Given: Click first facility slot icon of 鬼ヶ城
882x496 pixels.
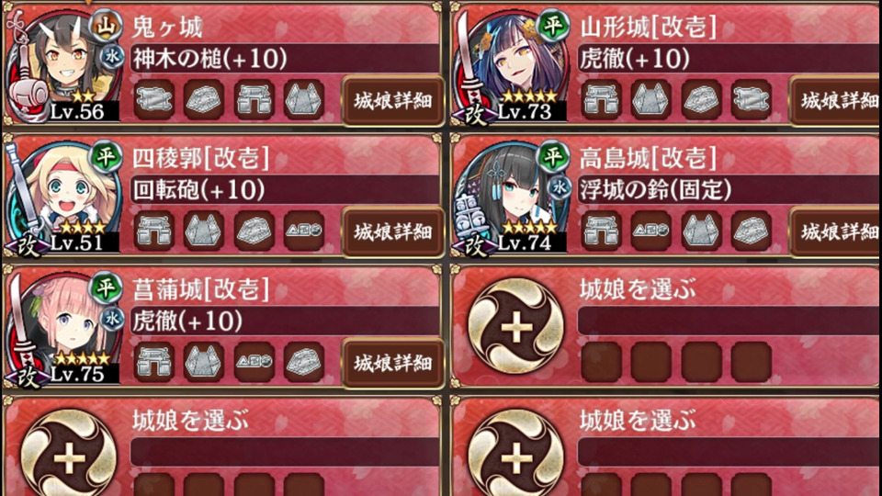Looking at the screenshot, I should coord(154,99).
